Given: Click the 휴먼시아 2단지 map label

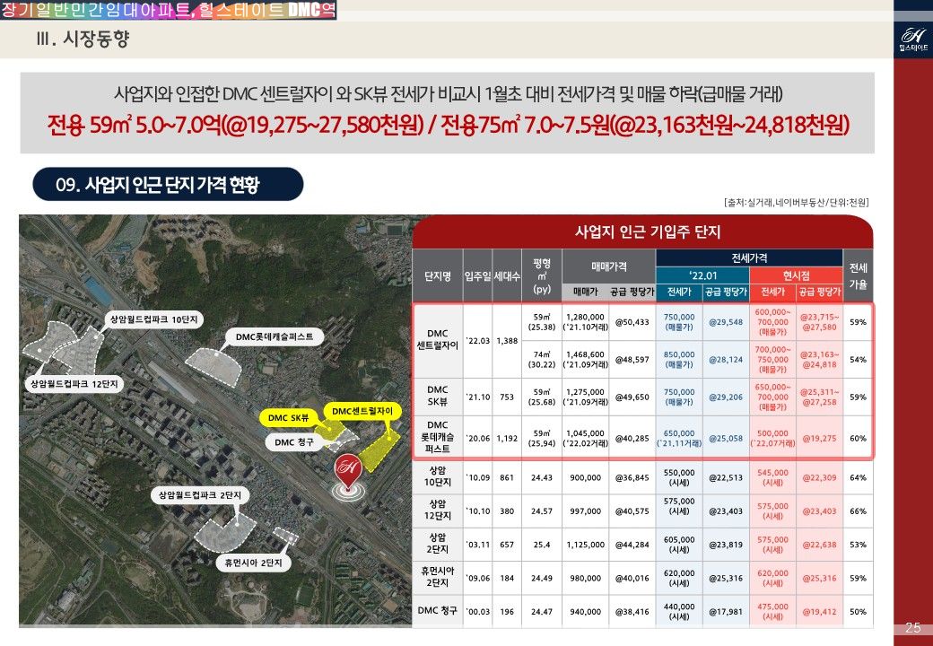Looking at the screenshot, I should click(x=254, y=563).
